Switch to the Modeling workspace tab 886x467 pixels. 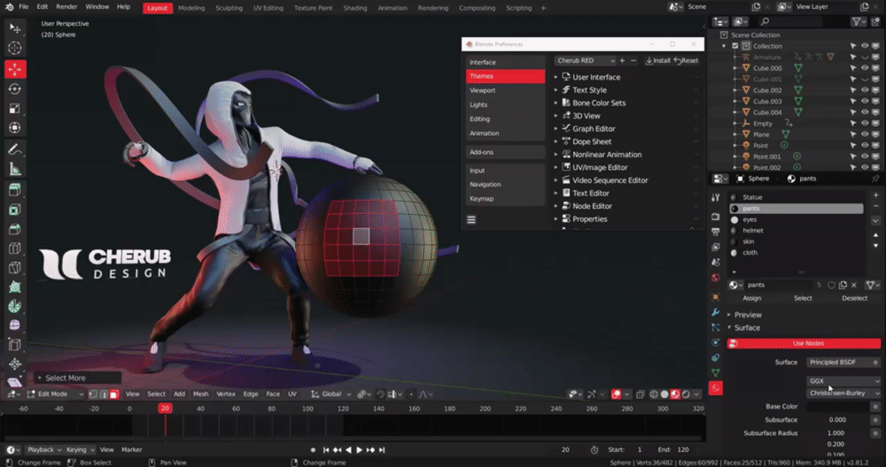(191, 8)
